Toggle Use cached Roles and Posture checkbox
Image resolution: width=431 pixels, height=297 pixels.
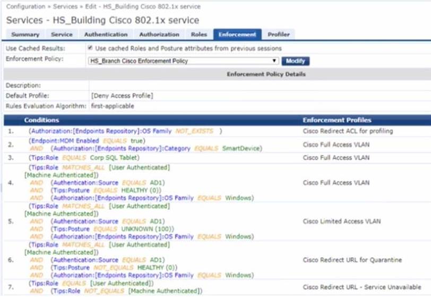pos(90,48)
